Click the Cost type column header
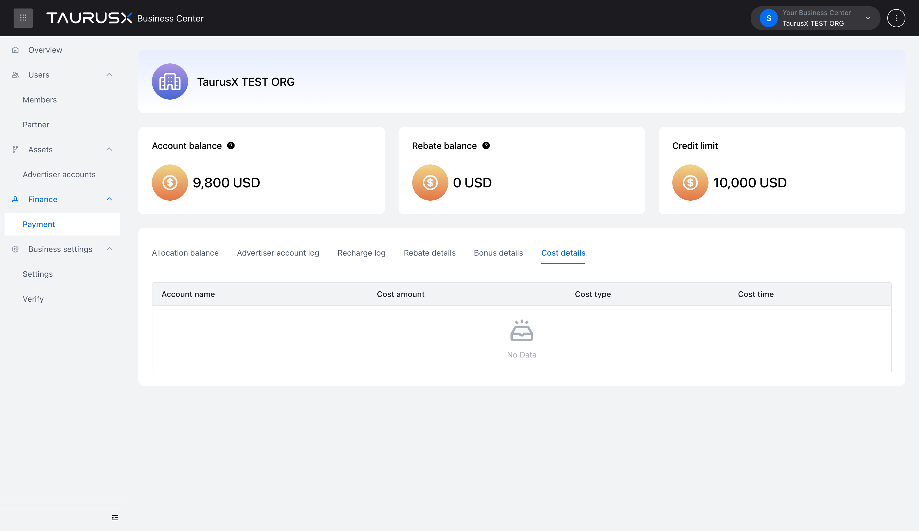Viewport: 919px width, 531px height. pyautogui.click(x=593, y=294)
